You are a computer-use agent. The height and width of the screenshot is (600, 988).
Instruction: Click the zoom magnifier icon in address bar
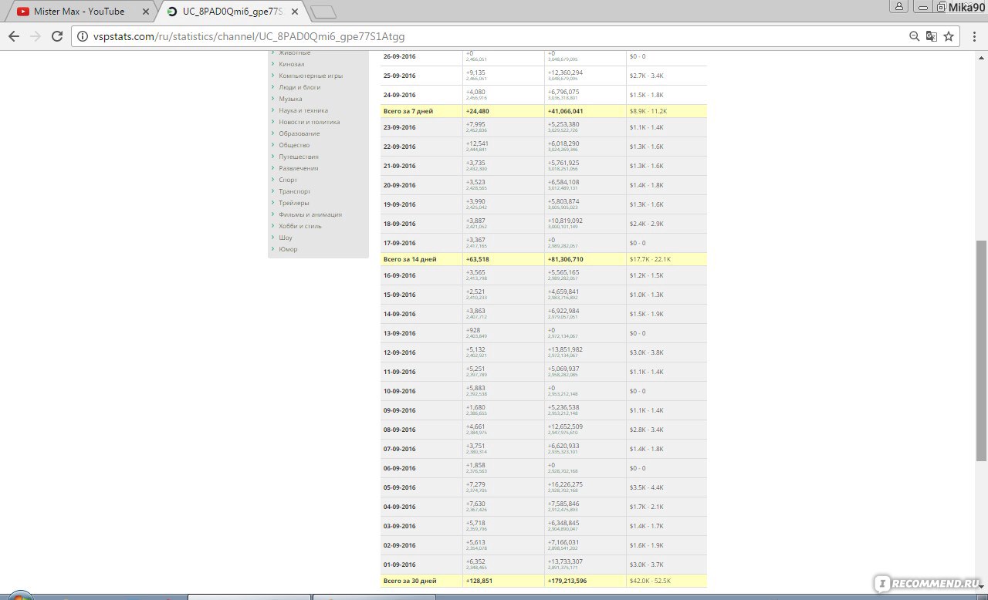pyautogui.click(x=914, y=36)
